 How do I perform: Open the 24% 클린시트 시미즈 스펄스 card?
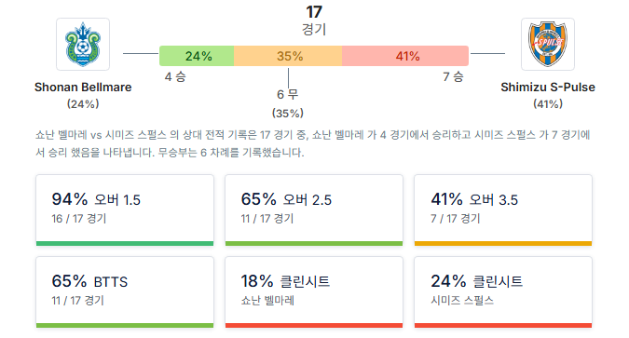pyautogui.click(x=503, y=291)
